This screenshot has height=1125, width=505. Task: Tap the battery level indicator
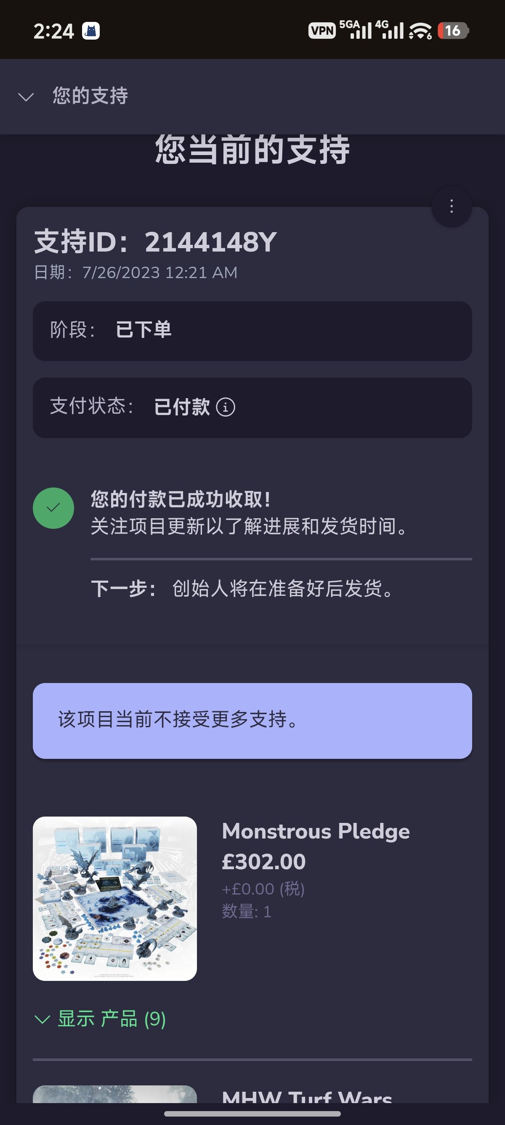[x=453, y=31]
